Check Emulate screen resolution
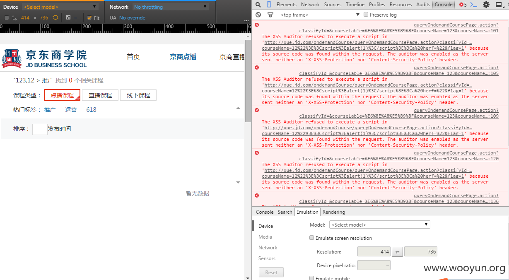 pos(312,238)
